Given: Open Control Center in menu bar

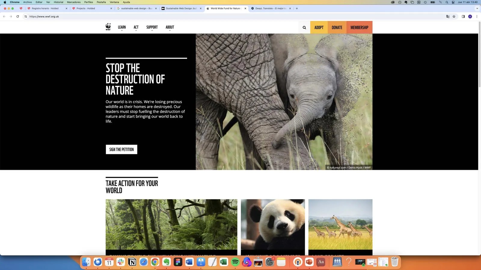Looking at the screenshot, I should click(453, 2).
